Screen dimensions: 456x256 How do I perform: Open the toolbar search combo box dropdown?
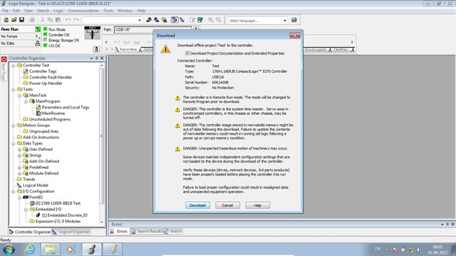coord(140,20)
